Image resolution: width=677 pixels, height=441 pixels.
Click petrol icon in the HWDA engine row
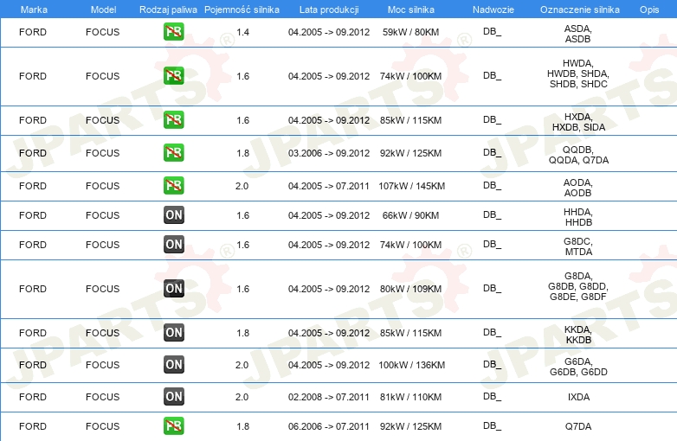[173, 75]
